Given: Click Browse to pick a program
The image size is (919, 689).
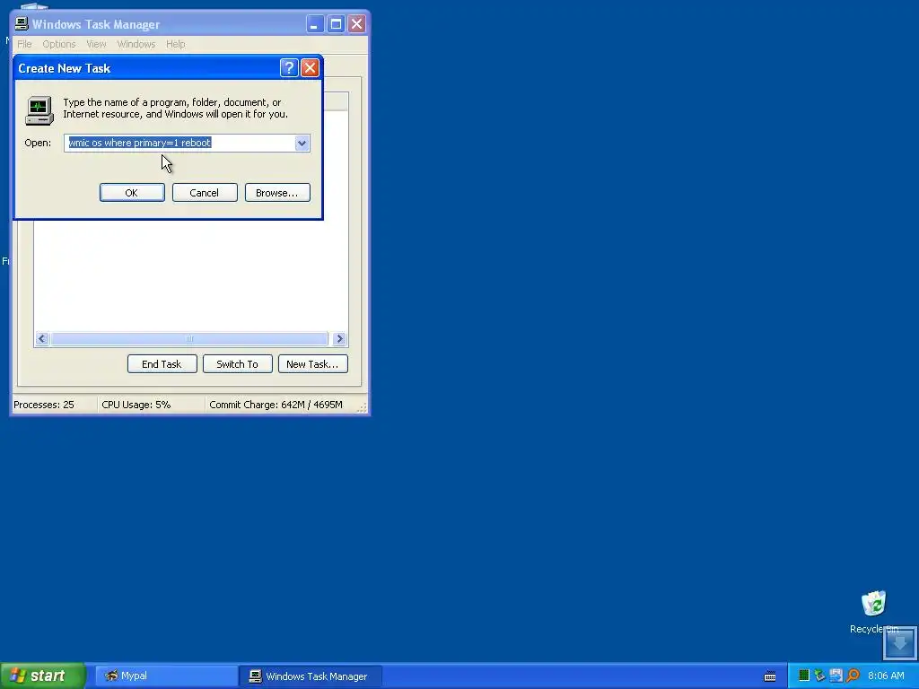Looking at the screenshot, I should pos(277,193).
